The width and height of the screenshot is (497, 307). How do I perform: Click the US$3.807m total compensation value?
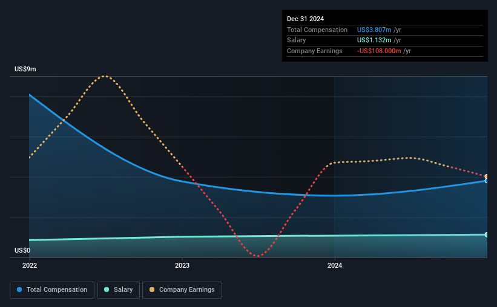coord(374,30)
